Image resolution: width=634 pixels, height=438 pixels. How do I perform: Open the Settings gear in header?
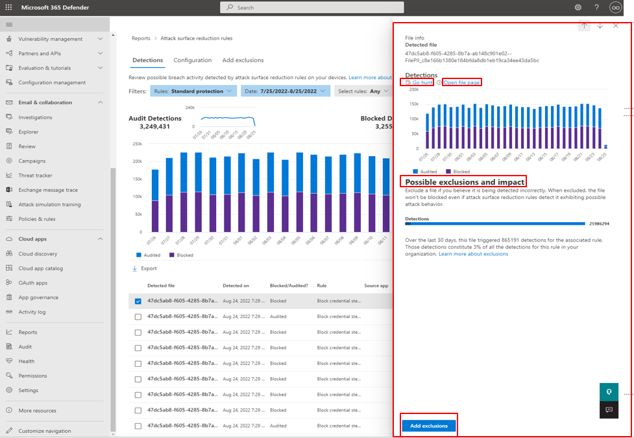[578, 8]
